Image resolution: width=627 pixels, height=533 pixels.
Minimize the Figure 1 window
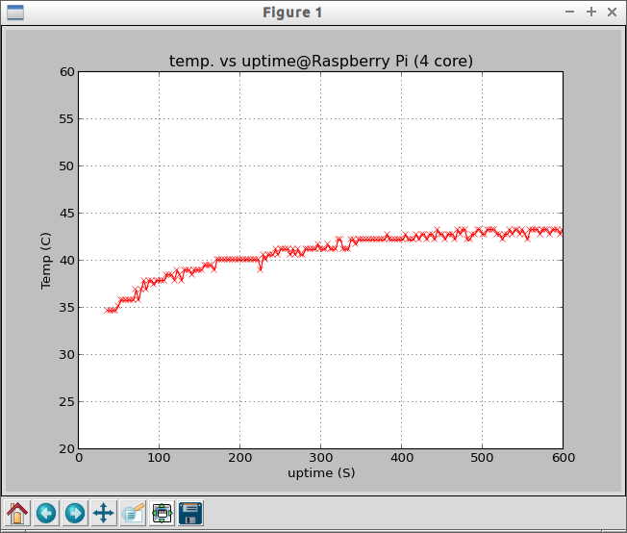(570, 12)
